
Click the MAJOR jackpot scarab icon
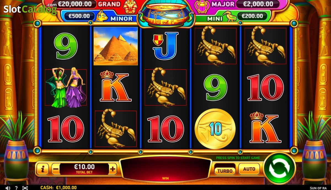pos(202,6)
